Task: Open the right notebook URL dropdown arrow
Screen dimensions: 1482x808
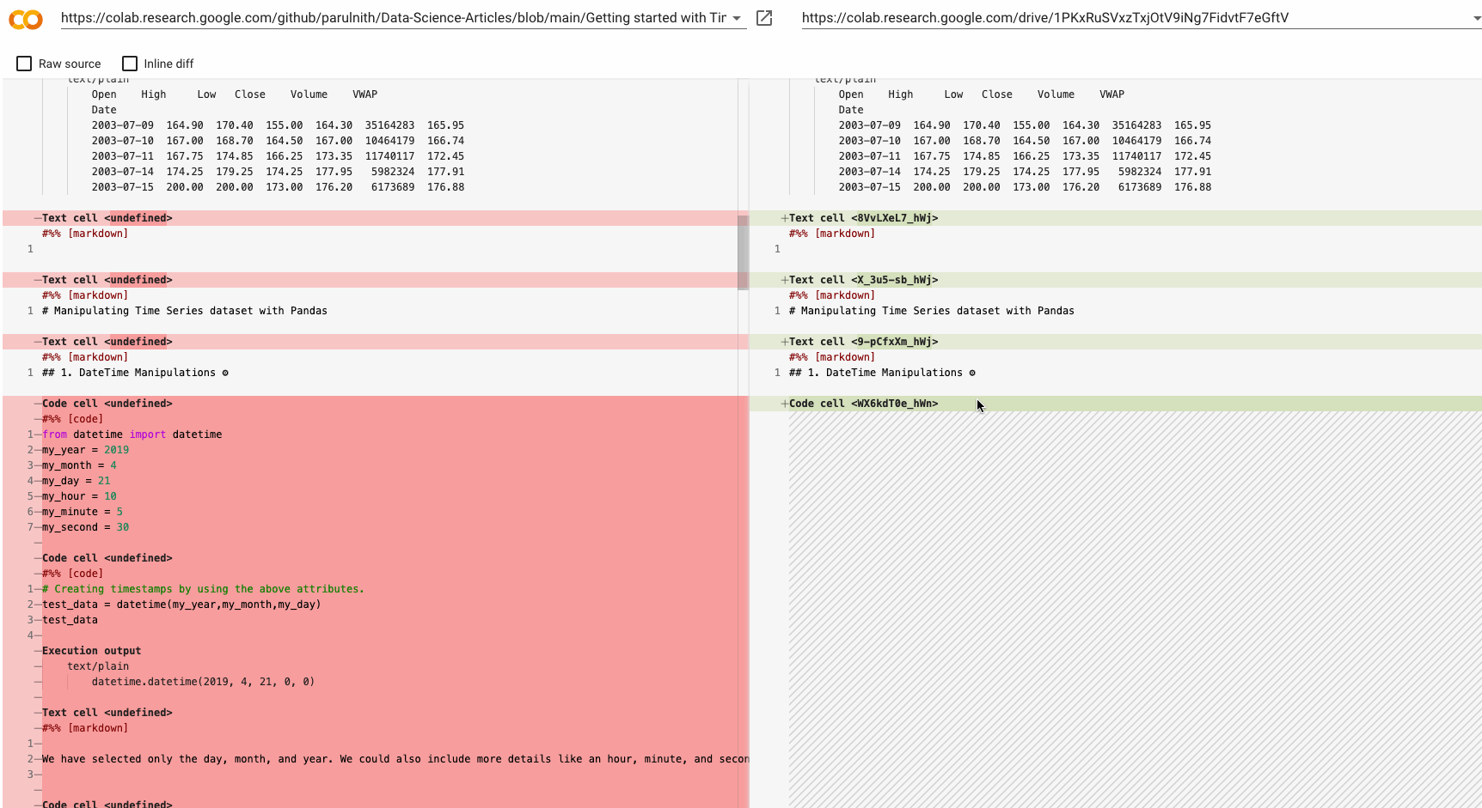Action: [x=1477, y=18]
